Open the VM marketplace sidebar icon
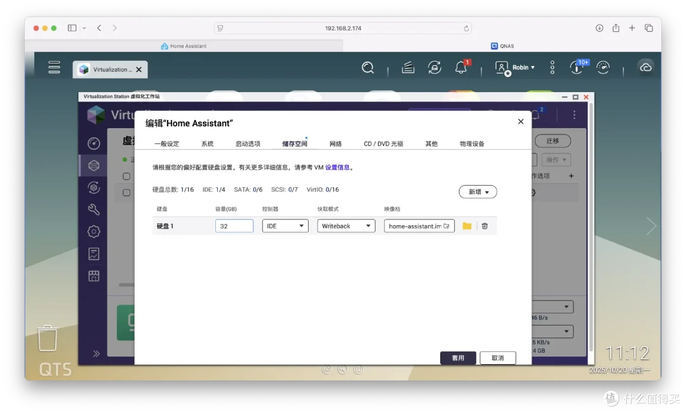This screenshot has height=413, width=686. [x=93, y=276]
